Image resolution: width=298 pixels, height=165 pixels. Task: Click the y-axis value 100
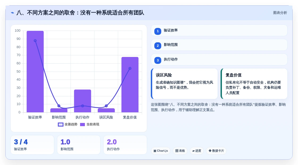click(x=18, y=31)
